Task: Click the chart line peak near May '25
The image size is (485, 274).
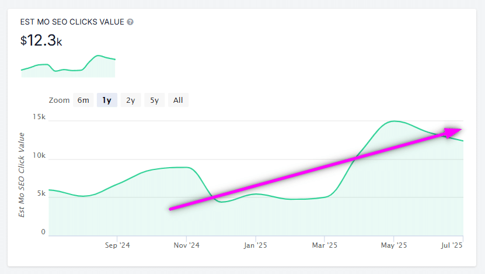Action: point(394,121)
